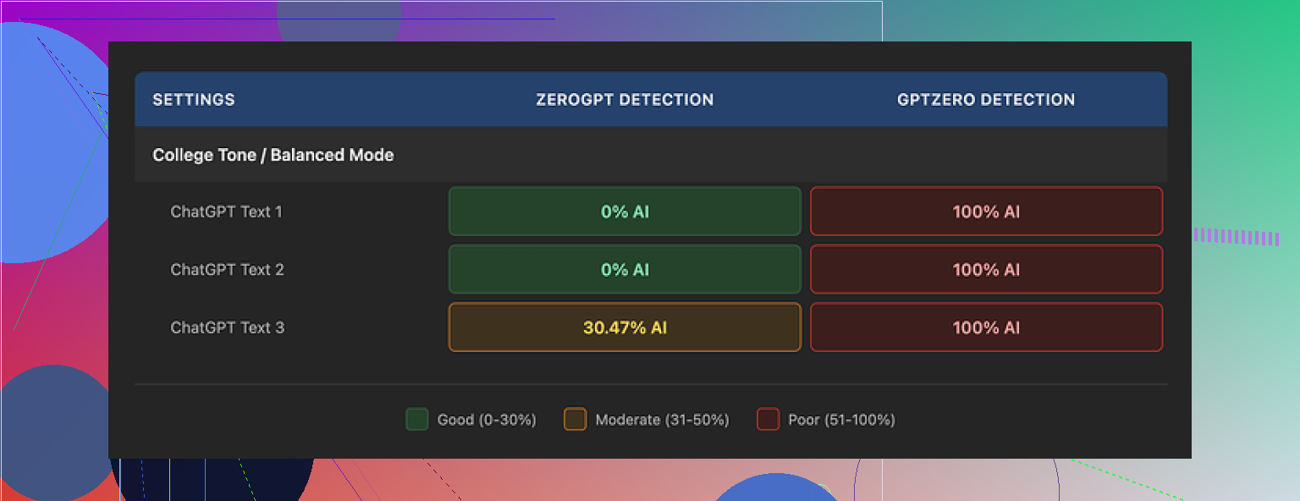Screen dimensions: 1300x501
Task: Select the ChatGPT Text 3 row label
Action: [x=227, y=328]
